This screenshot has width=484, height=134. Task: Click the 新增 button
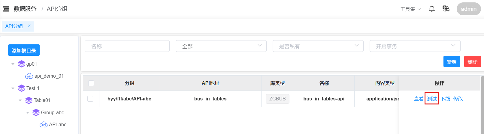pos(452,62)
